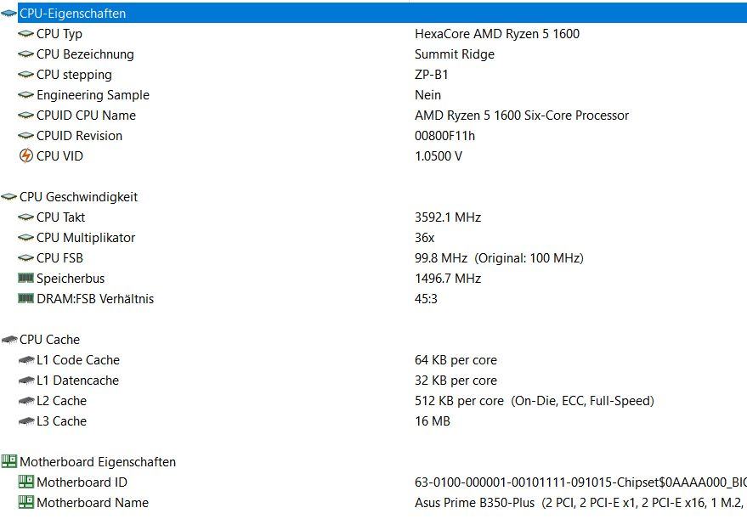Select the CPU Takt label

click(61, 217)
